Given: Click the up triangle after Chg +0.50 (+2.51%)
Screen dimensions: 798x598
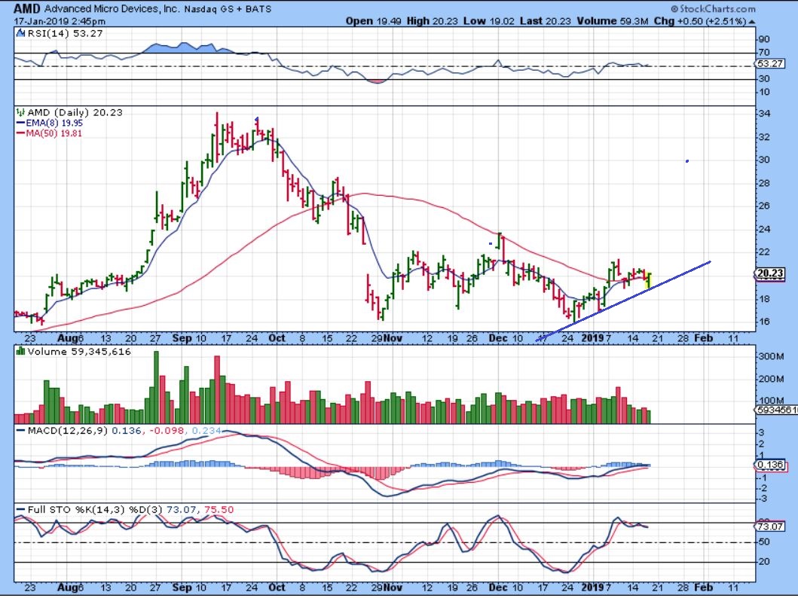Looking at the screenshot, I should (752, 21).
